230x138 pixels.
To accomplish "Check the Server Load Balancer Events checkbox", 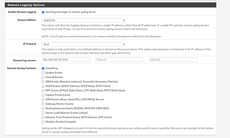I will pyautogui.click(x=43, y=113).
